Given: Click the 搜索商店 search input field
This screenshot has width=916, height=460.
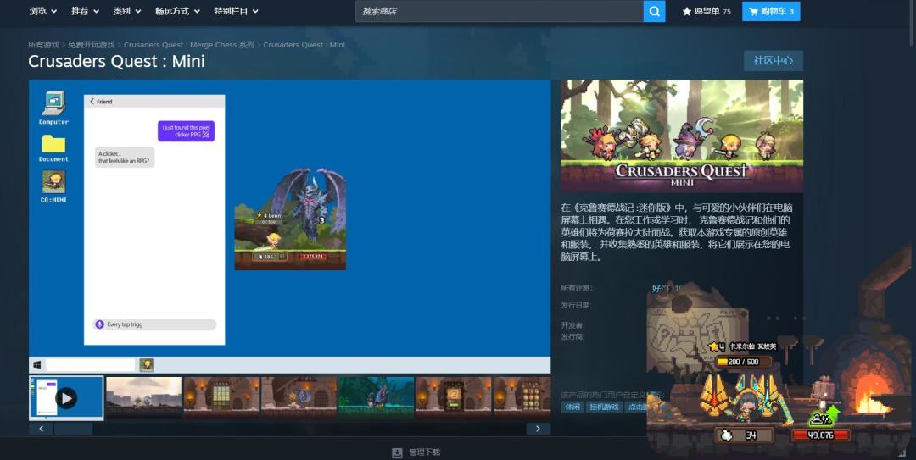Looking at the screenshot, I should [500, 11].
